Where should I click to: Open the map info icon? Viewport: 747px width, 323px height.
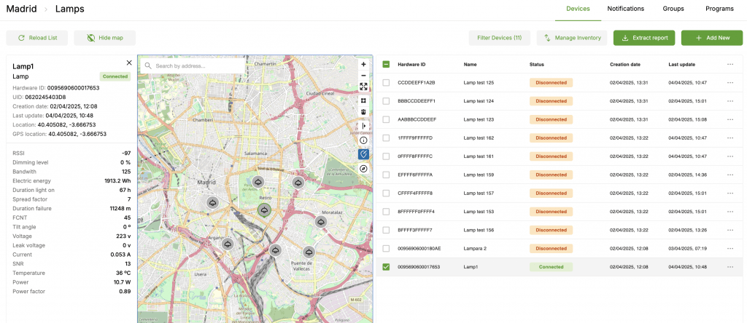pyautogui.click(x=363, y=140)
